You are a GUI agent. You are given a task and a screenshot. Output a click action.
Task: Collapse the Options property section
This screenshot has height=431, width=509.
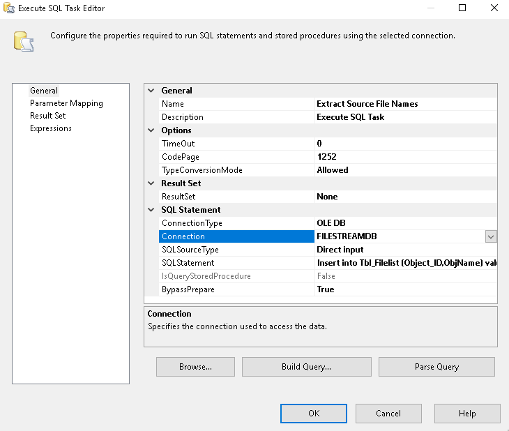pos(151,130)
